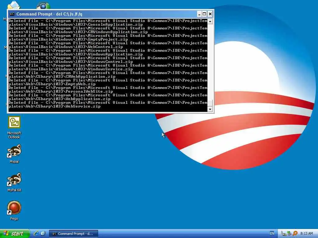The image size is (318, 238).
Task: Click the Safely Remove Hardware tray icon
Action: click(289, 234)
